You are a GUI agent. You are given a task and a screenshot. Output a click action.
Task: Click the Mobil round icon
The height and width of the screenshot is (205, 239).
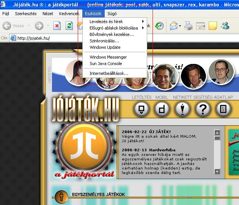pos(162,109)
